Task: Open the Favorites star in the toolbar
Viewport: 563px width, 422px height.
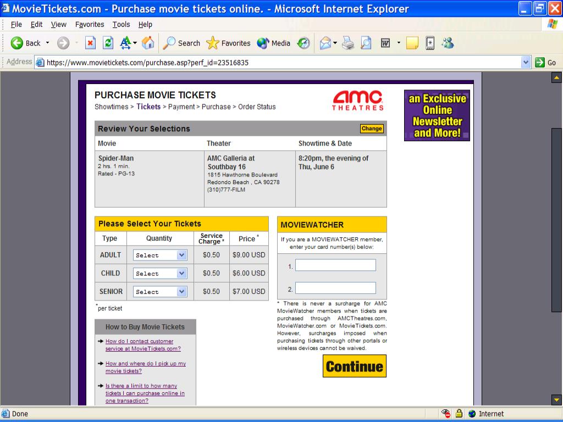Action: (228, 43)
